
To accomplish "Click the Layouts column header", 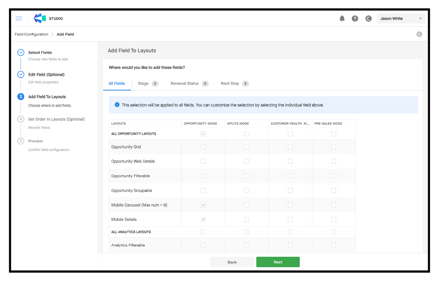I will 118,123.
